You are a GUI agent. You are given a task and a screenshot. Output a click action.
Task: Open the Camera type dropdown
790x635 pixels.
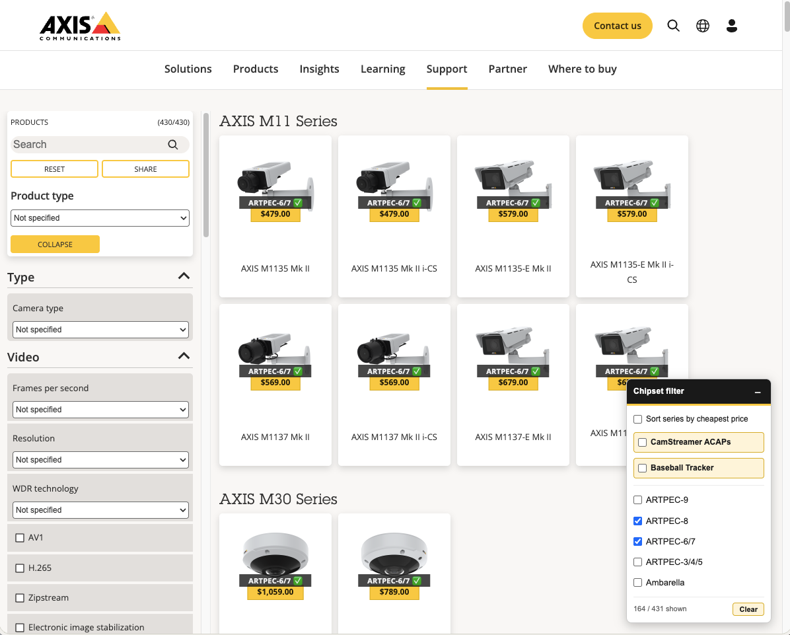(100, 330)
